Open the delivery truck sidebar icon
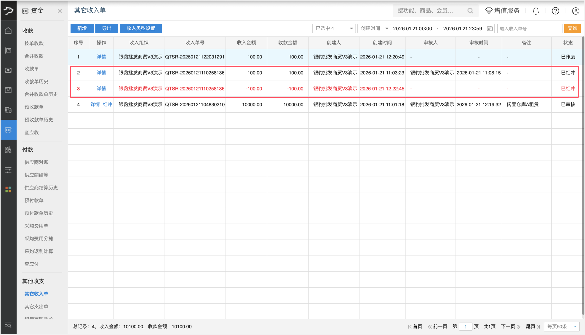The image size is (585, 335). [8, 110]
